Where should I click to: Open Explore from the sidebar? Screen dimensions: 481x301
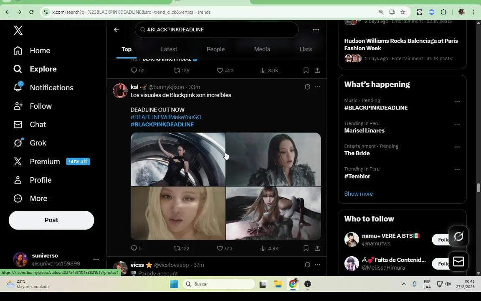click(35, 69)
